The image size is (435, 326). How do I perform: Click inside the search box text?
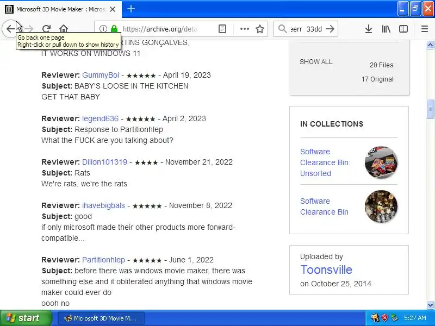pyautogui.click(x=306, y=29)
